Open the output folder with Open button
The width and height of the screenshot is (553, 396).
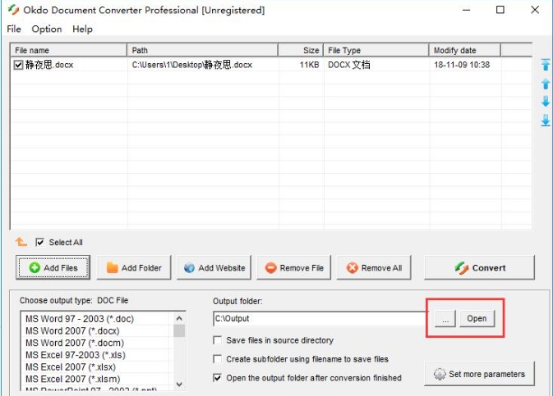coord(477,319)
